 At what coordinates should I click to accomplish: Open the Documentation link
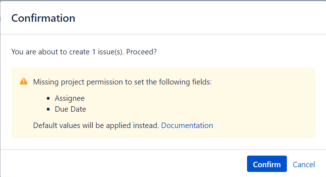point(187,125)
